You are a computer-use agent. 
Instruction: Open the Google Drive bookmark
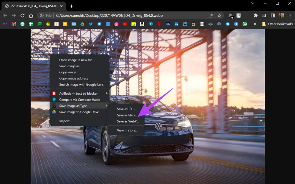pos(82,24)
